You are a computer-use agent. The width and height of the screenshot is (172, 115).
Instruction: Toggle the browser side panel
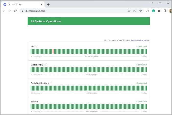(x=165, y=11)
